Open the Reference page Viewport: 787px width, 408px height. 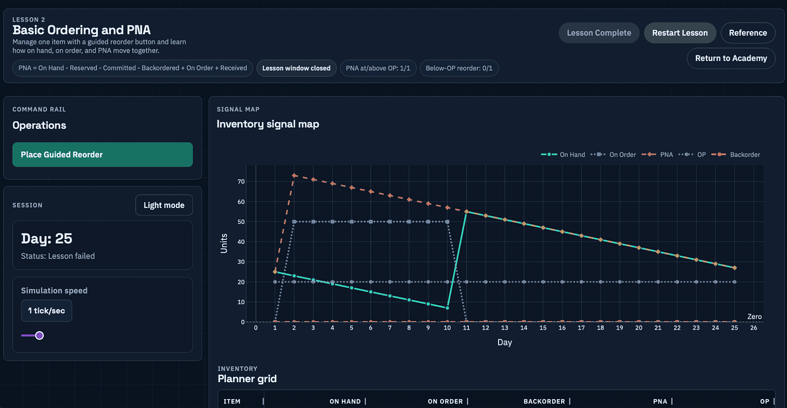tap(748, 33)
